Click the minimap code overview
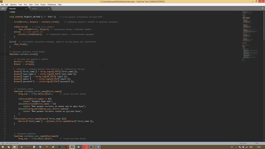Viewport: 265px width, 149px height. 250,36
